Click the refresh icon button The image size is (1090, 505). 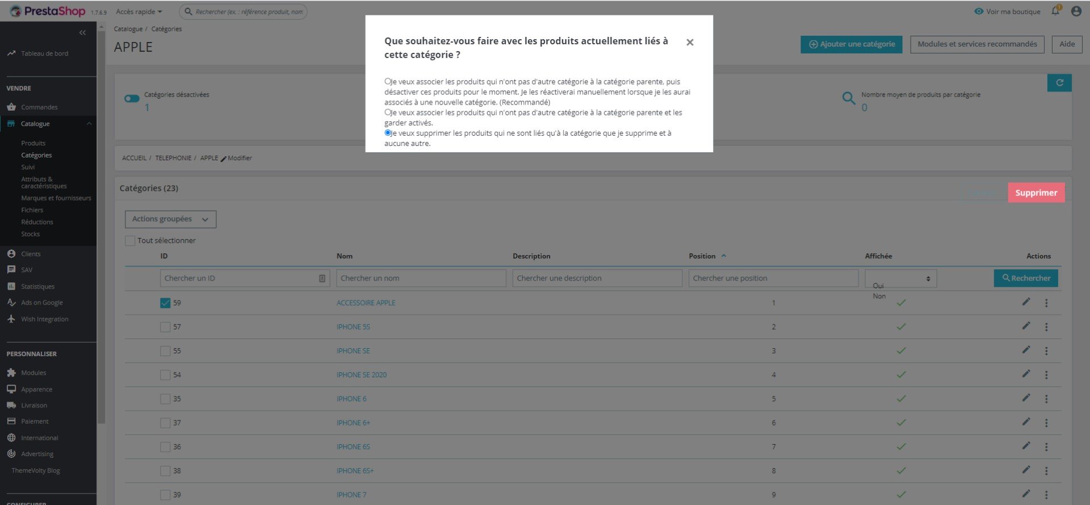pyautogui.click(x=1059, y=83)
